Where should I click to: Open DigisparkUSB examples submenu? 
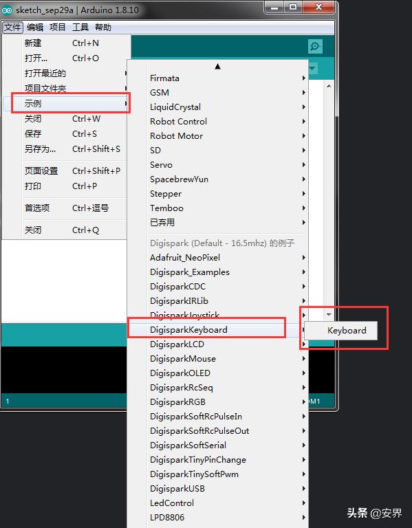[x=217, y=489]
